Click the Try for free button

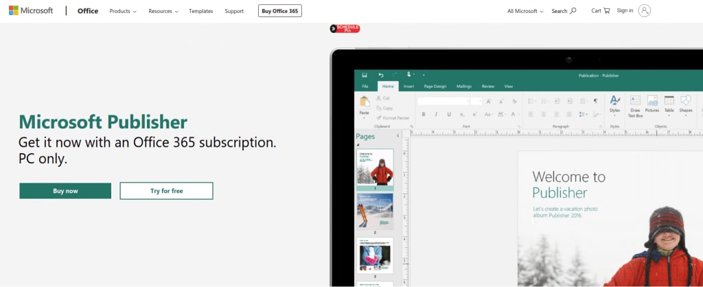click(166, 191)
